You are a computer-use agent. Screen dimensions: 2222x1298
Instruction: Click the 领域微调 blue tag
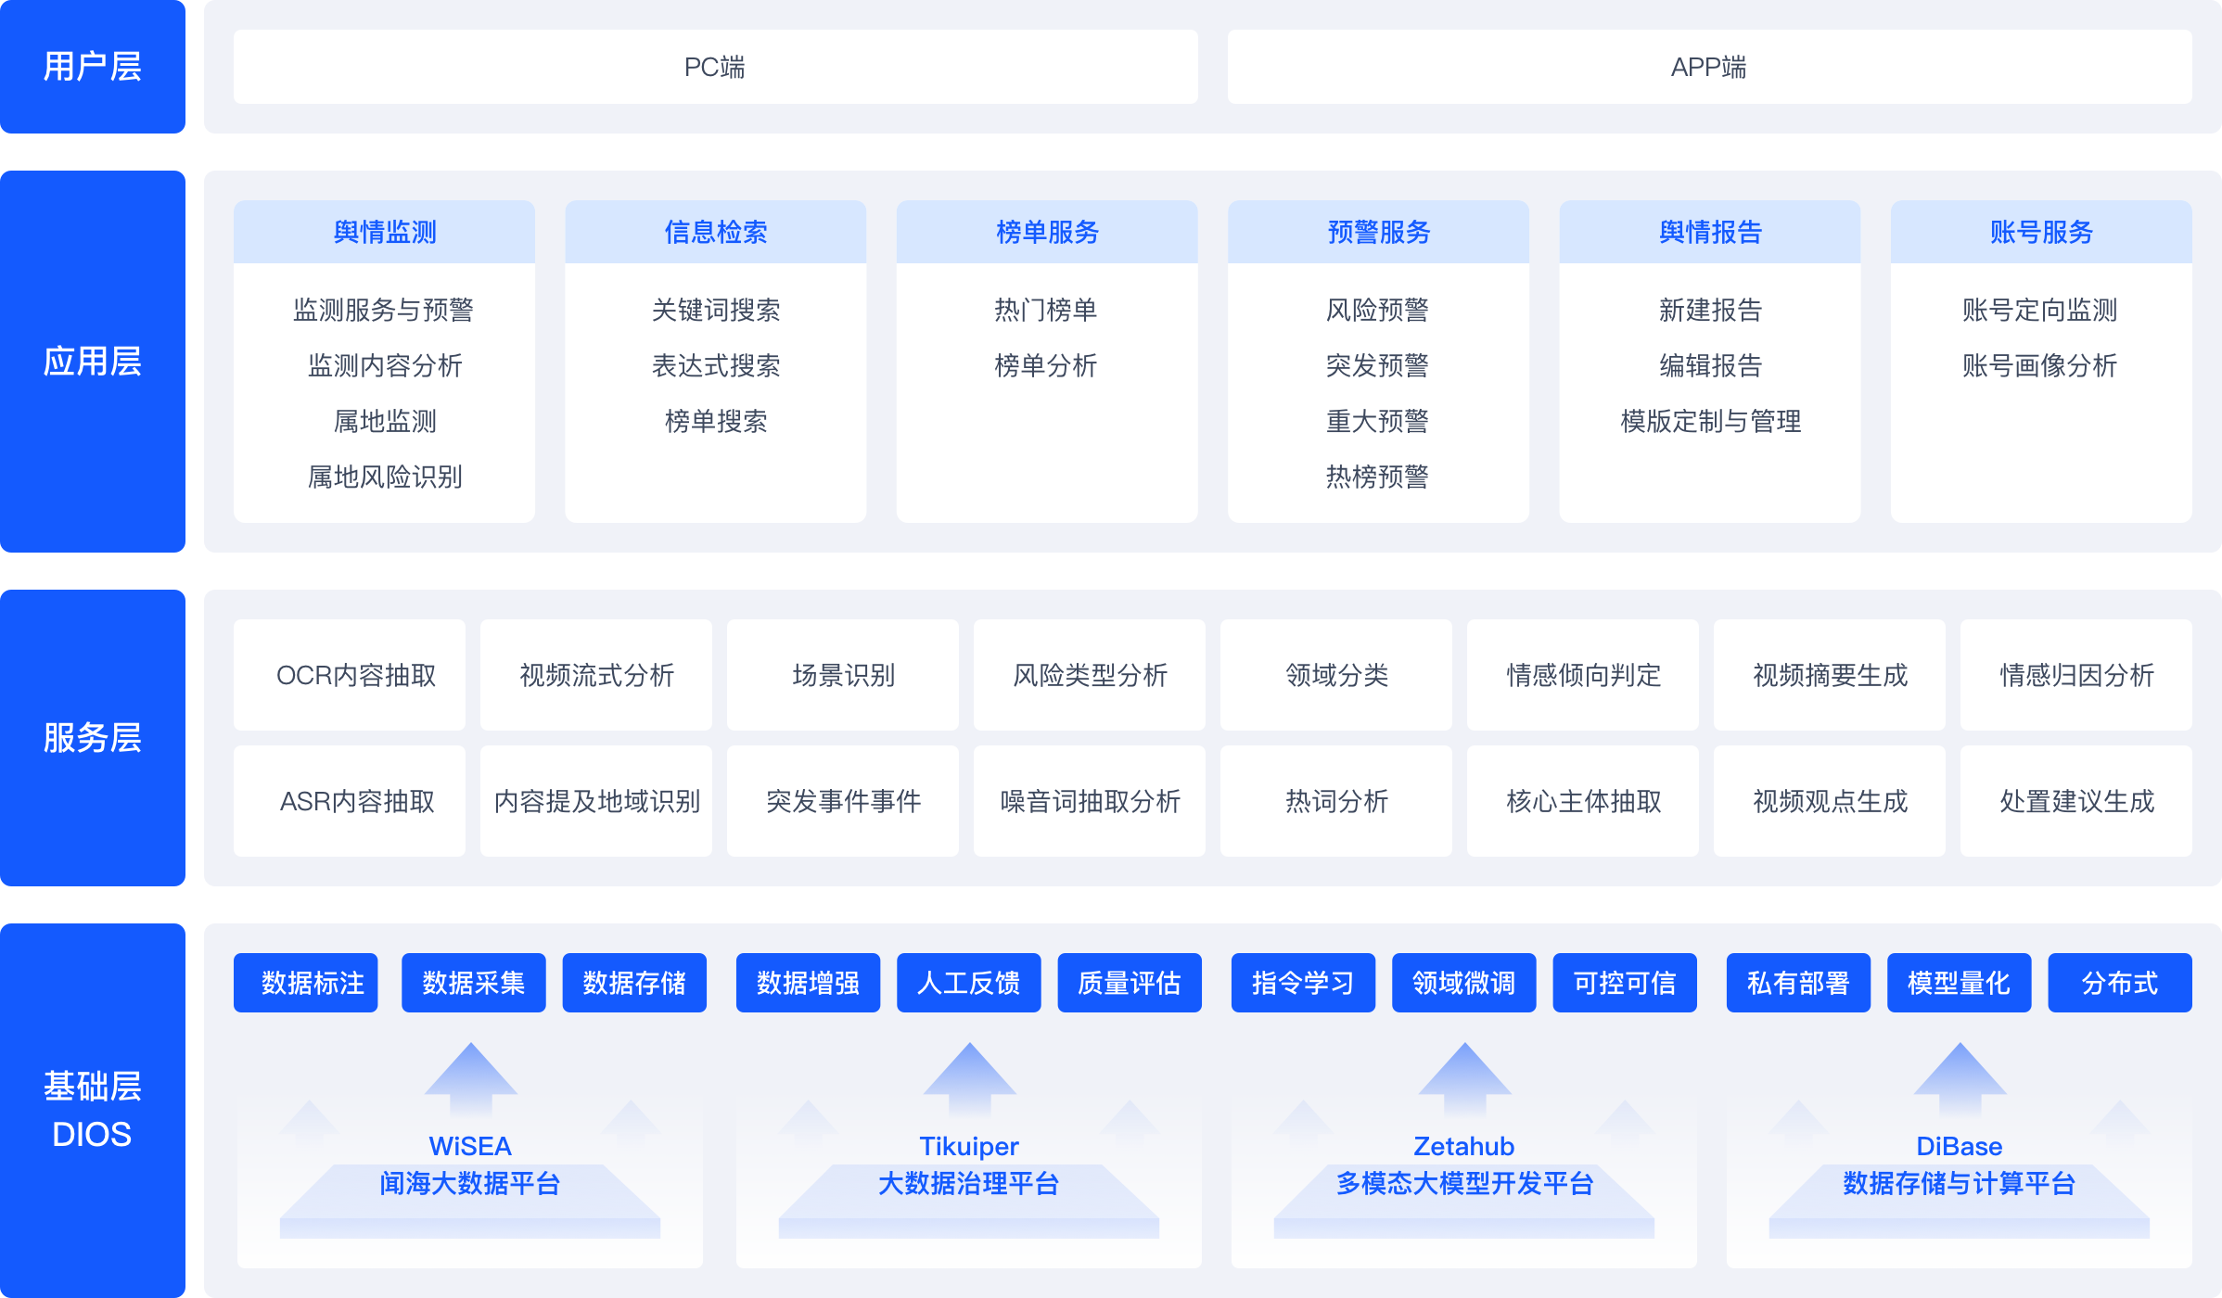coord(1464,983)
